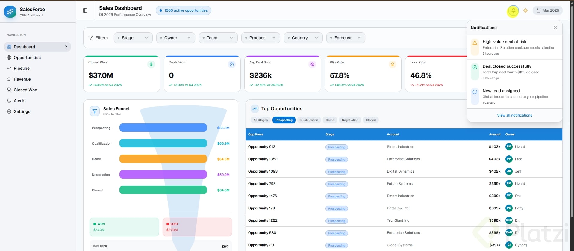The image size is (574, 251).
Task: Open the Deal closed successfully notification
Action: pos(514,72)
